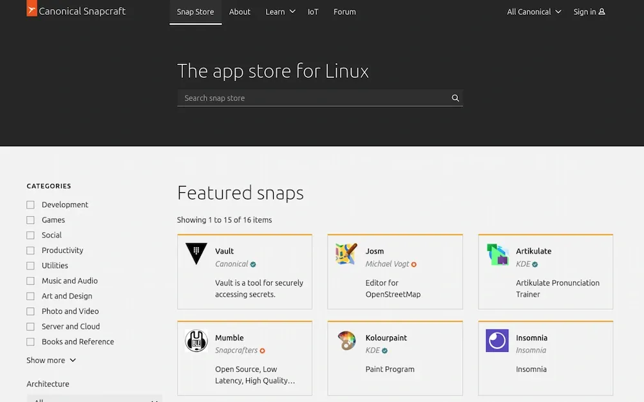
Task: Click the Sign in link
Action: pyautogui.click(x=589, y=11)
